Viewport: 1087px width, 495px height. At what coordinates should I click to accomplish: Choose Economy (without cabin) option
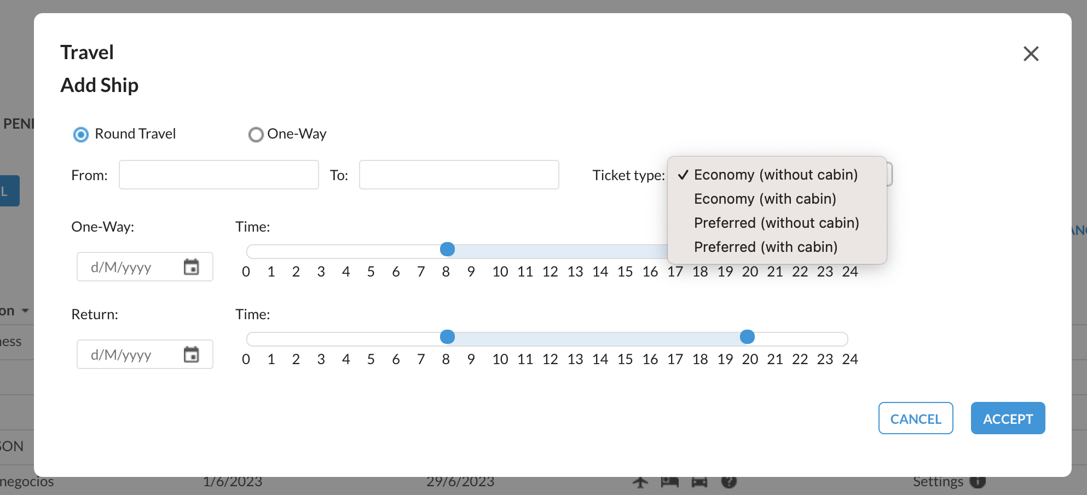coord(777,175)
